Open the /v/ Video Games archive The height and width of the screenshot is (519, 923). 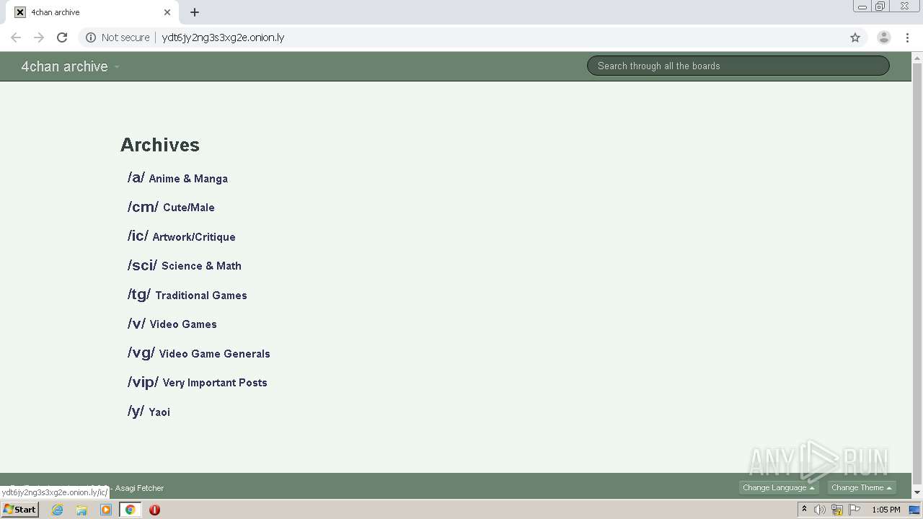pos(172,324)
